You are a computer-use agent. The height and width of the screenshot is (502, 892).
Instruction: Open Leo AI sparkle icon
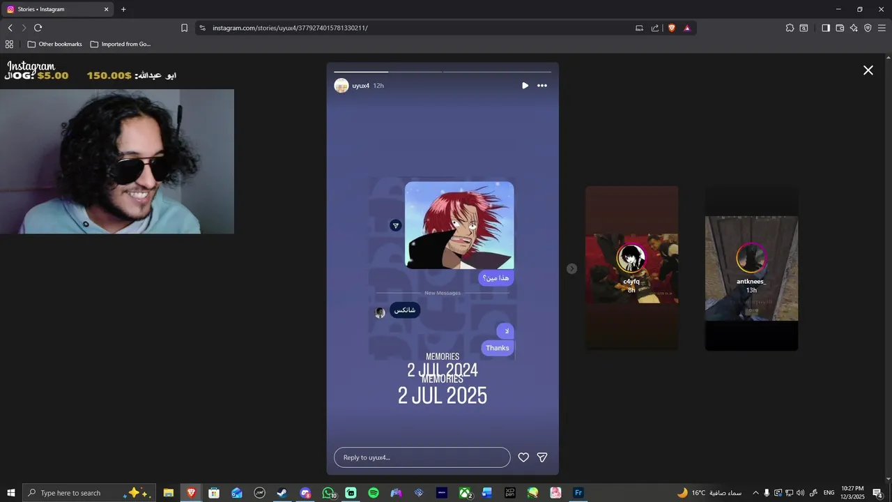(854, 28)
